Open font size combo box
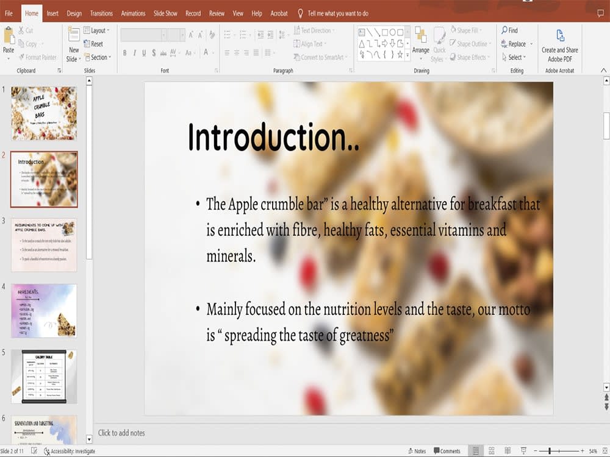Image resolution: width=610 pixels, height=457 pixels. [x=177, y=35]
